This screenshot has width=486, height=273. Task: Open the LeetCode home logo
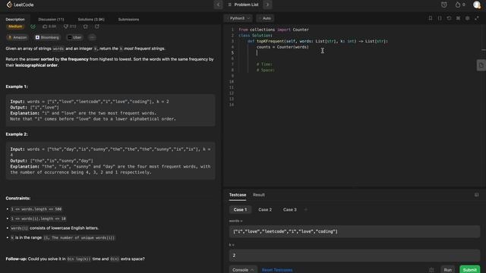coord(21,5)
